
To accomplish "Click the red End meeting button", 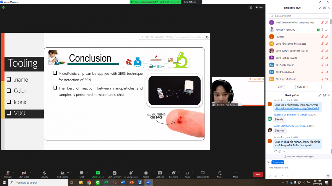I will [x=258, y=174].
